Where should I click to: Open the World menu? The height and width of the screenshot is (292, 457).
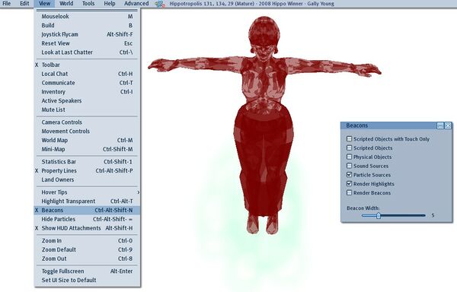(x=66, y=4)
